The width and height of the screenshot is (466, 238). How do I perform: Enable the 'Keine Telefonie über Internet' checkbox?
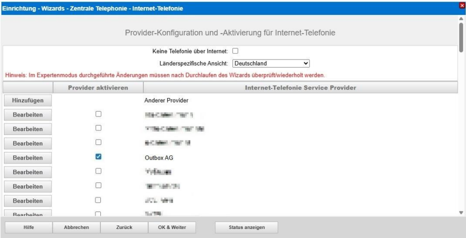[235, 51]
